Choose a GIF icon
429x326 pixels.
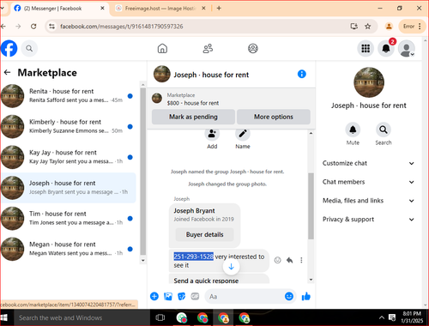[x=195, y=297]
